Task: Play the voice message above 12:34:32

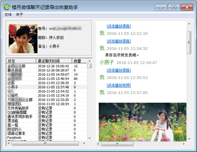Action: click(x=119, y=41)
